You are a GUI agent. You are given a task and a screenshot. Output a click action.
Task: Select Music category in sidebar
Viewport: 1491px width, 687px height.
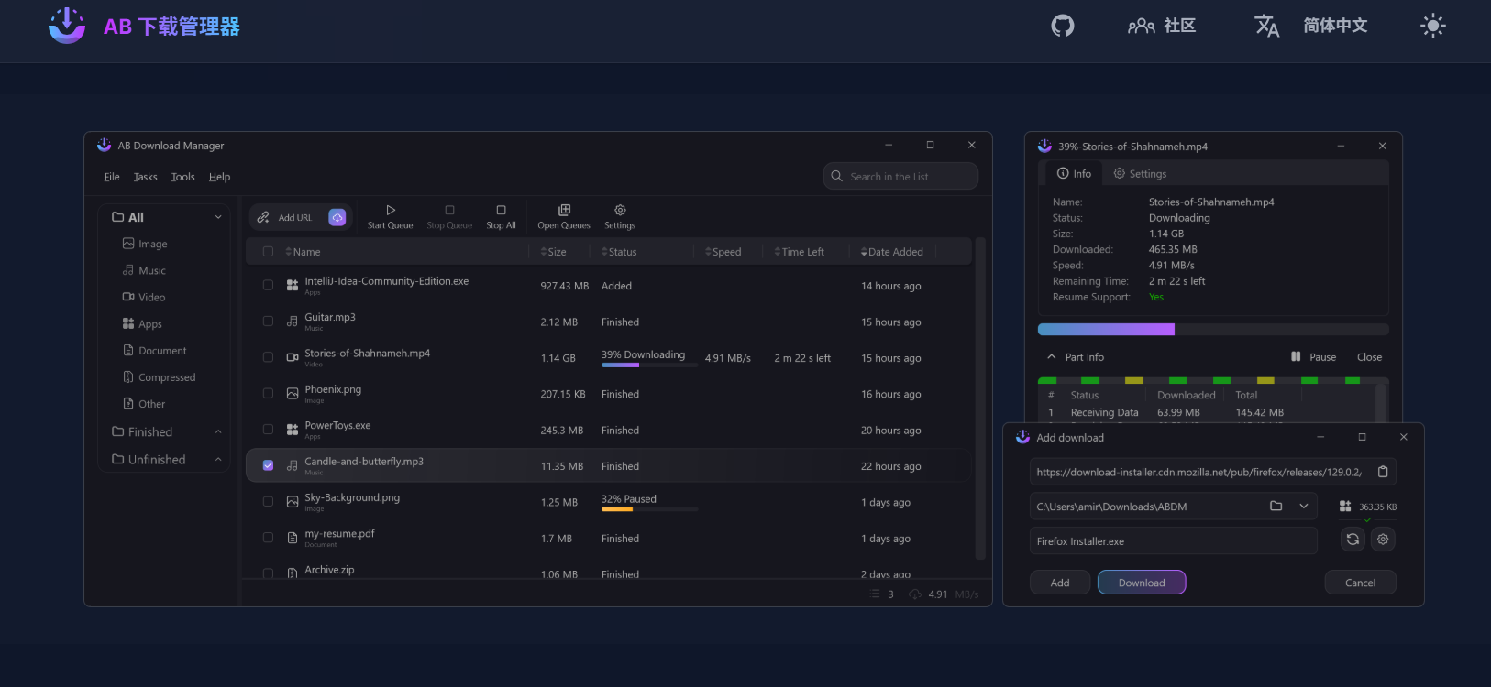click(144, 270)
